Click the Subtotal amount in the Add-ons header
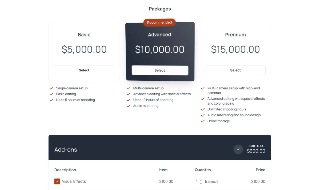 click(256, 151)
